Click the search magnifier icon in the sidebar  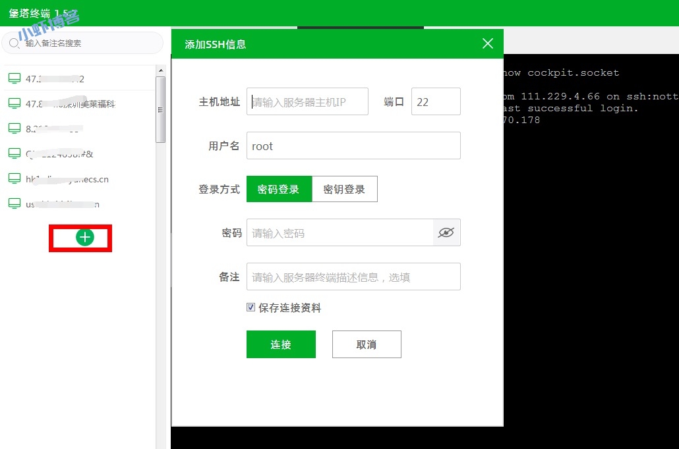[x=15, y=42]
